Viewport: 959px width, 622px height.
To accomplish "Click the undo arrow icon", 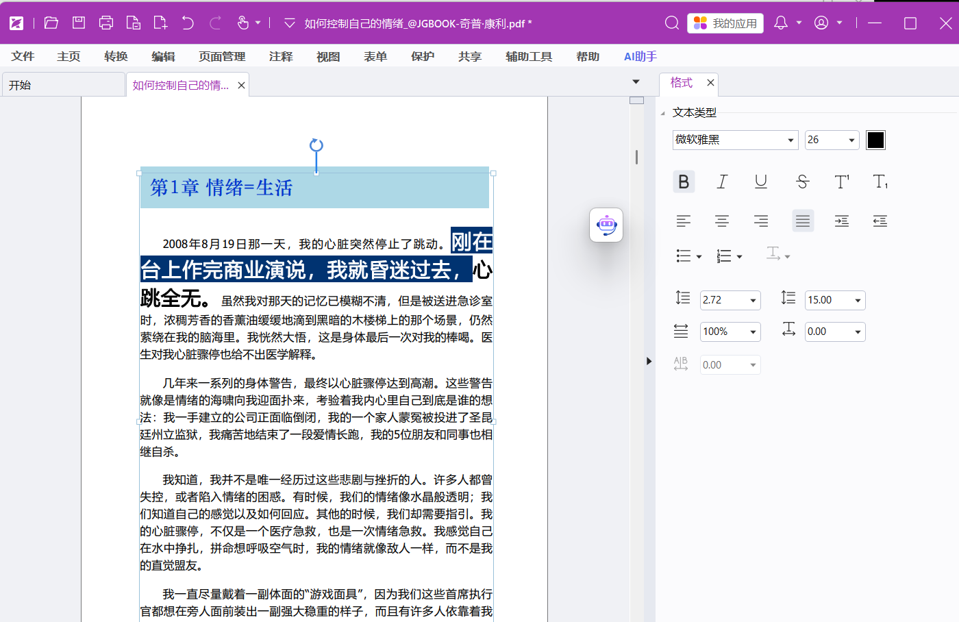I will click(188, 23).
